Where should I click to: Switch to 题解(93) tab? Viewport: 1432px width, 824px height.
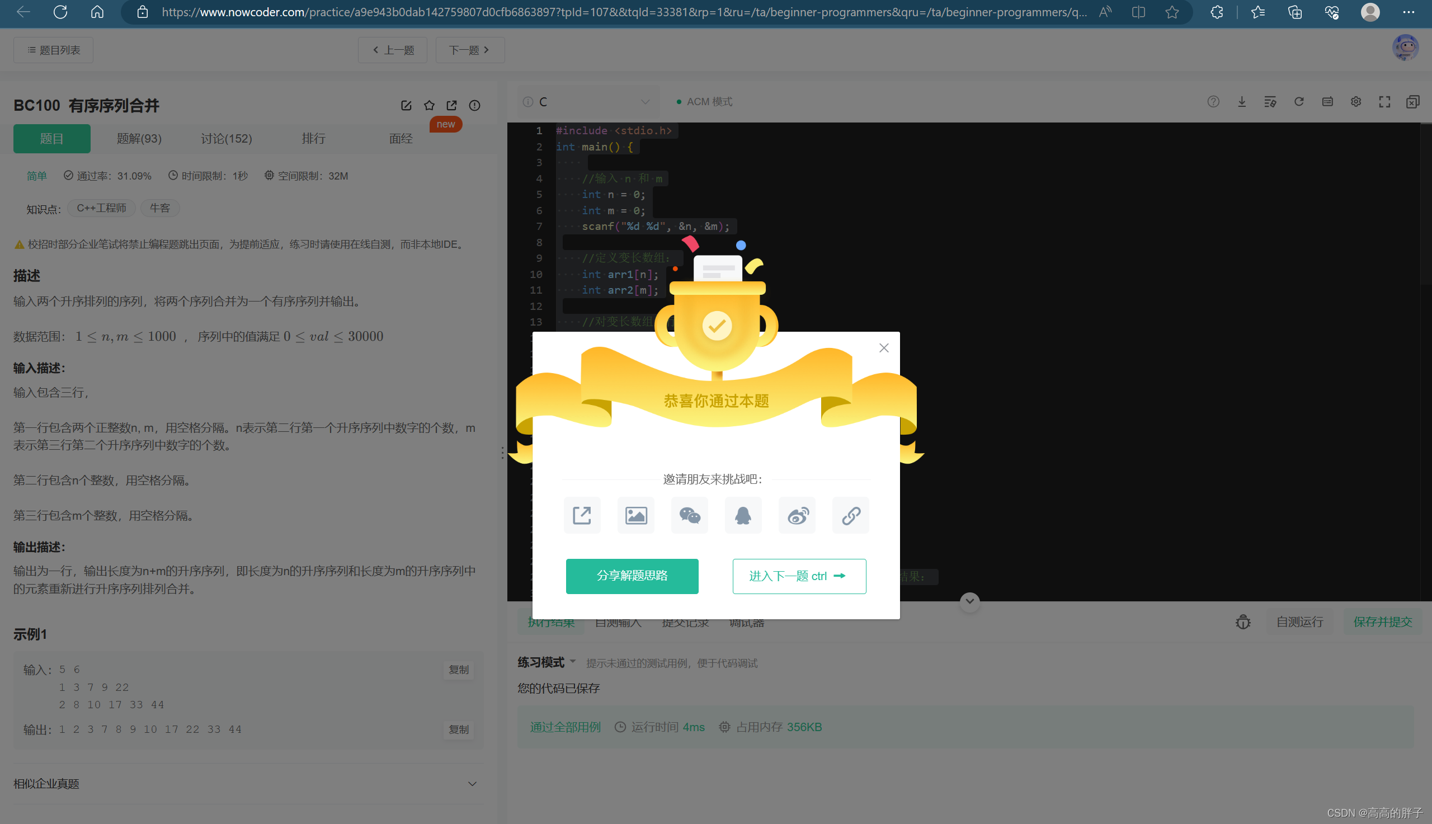point(139,139)
